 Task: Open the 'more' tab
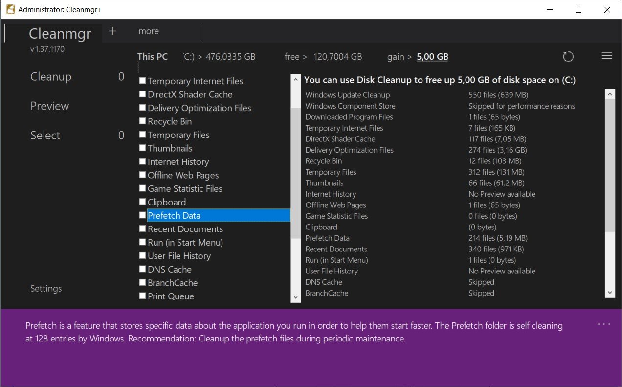[x=149, y=31]
